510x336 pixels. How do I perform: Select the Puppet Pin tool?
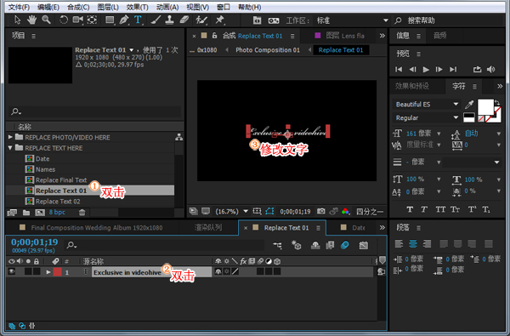(x=220, y=20)
